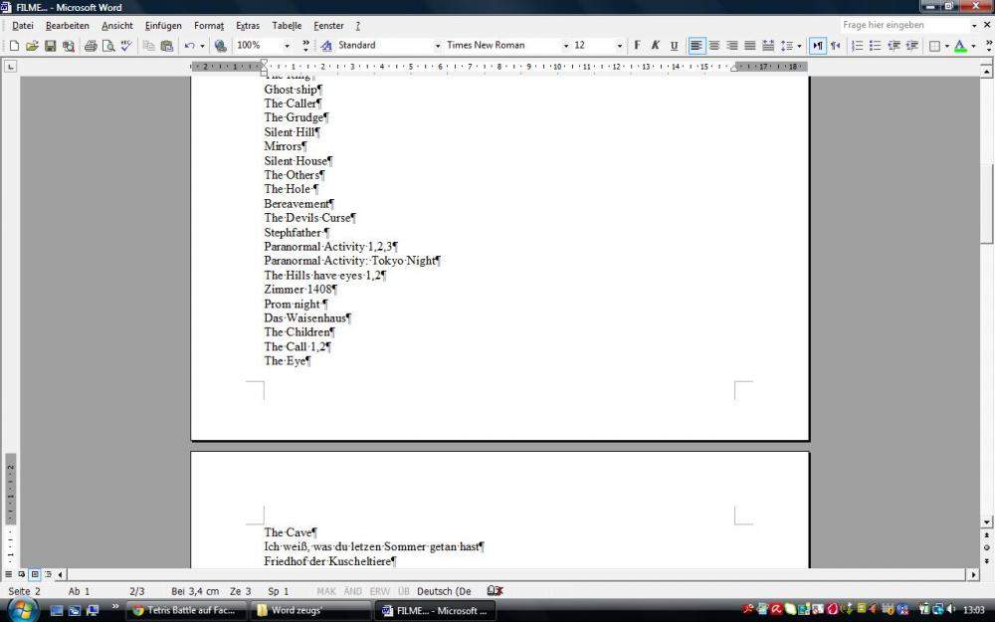995x622 pixels.
Task: Click the Print toolbar icon
Action: pyautogui.click(x=91, y=46)
